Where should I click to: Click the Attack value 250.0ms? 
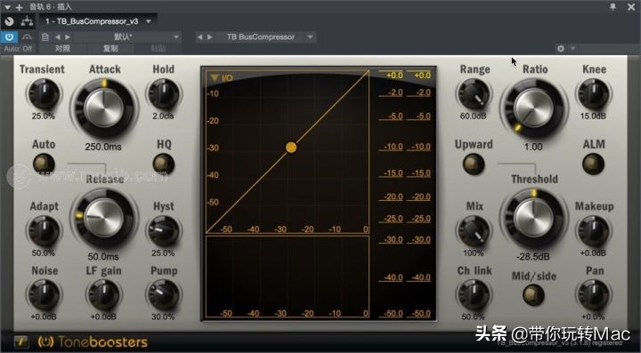(103, 147)
